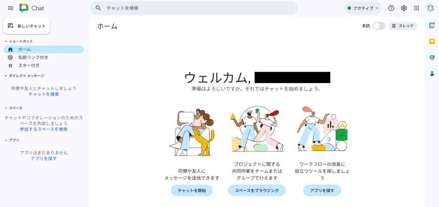439x207 pixels.
Task: Toggle the 未読 unread switch
Action: tap(379, 26)
